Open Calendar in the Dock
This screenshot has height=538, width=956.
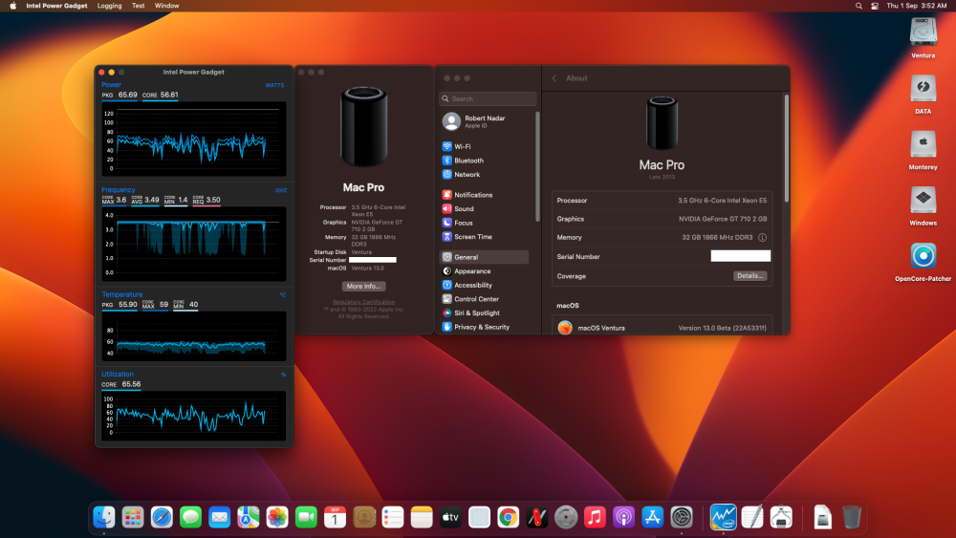click(x=335, y=517)
